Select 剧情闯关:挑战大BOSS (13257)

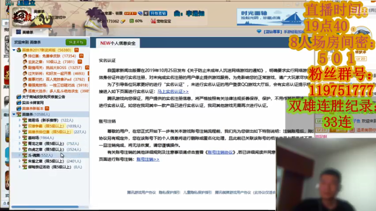[55, 68]
